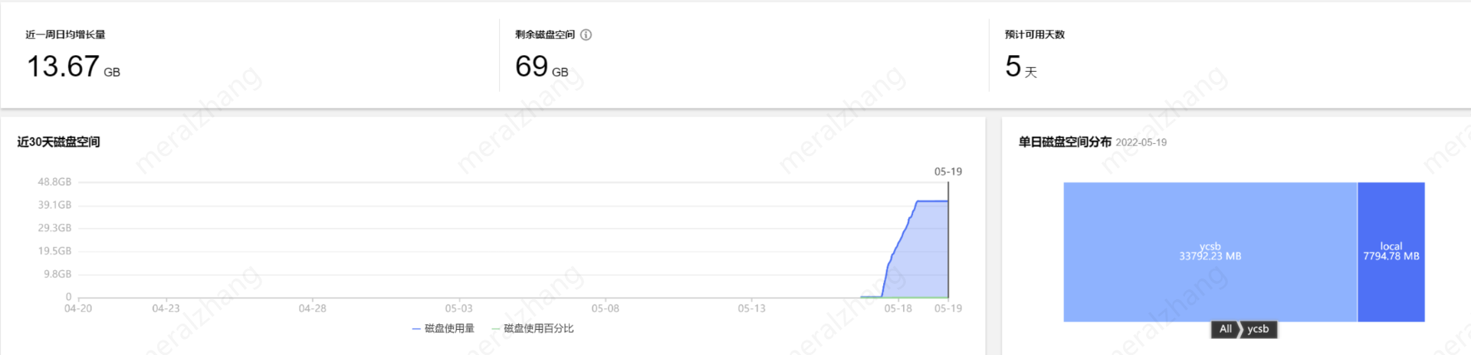The width and height of the screenshot is (1471, 355).
Task: Click the 05-03 x-axis date label
Action: click(x=458, y=308)
